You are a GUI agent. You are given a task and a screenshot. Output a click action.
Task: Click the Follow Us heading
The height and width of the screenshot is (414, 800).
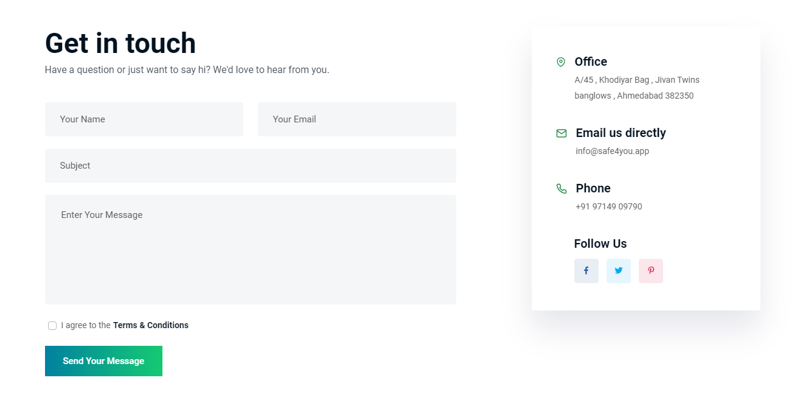pos(600,244)
